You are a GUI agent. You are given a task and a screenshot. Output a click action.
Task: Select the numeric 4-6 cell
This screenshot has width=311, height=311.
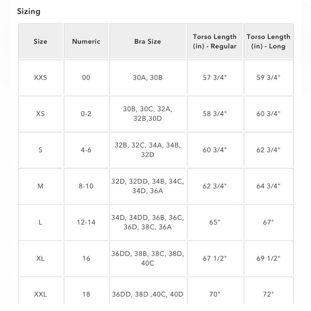(86, 150)
